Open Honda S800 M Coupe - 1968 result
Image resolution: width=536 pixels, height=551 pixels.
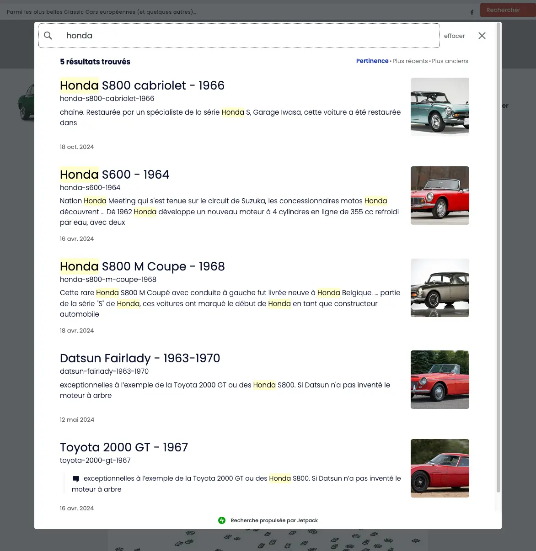tap(142, 266)
